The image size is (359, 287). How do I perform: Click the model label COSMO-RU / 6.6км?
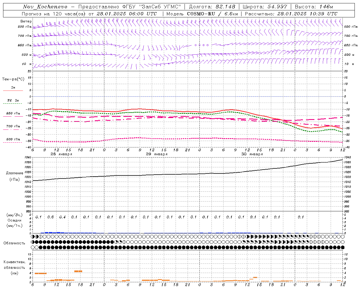[212, 14]
